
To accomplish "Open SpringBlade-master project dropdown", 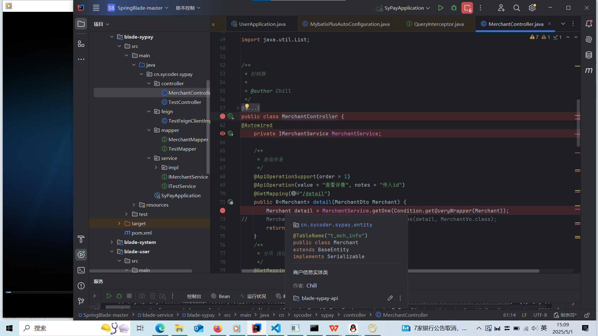I will pyautogui.click(x=138, y=8).
